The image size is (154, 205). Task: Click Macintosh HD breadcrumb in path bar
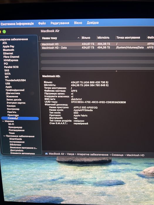[x=136, y=155]
